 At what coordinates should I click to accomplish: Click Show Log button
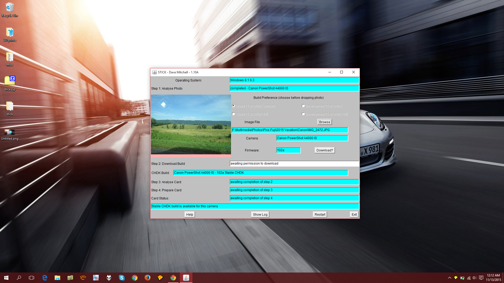260,214
